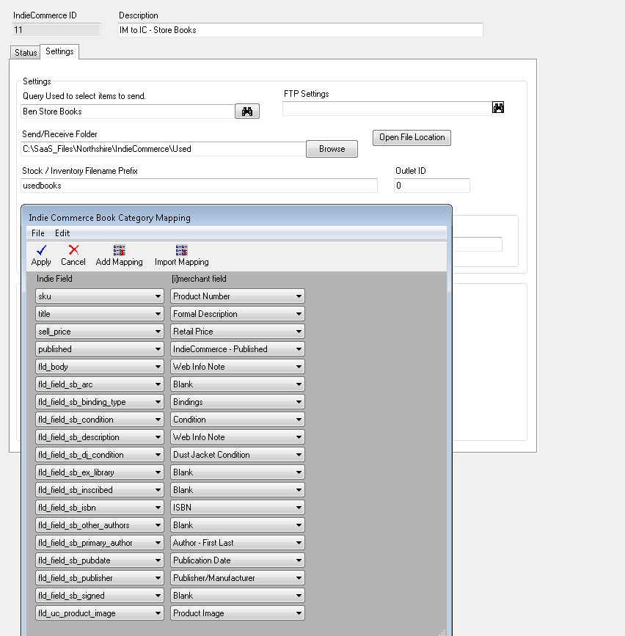
Task: Open fld_field_sb_isbn dropdown
Action: point(99,508)
